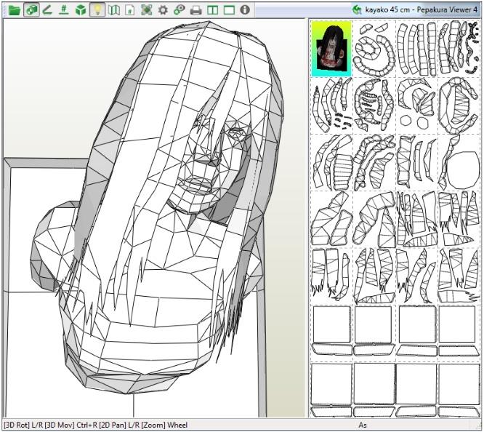Click the page number document icon
This screenshot has height=432, width=484.
coord(129,10)
